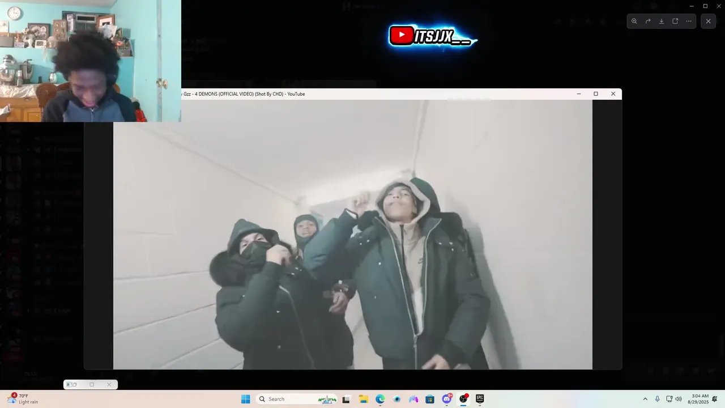Open Microsoft Store from taskbar

tap(430, 399)
